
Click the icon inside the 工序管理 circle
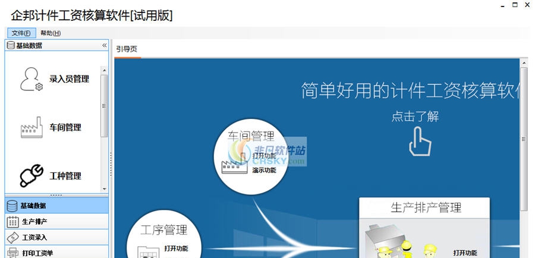[x=148, y=252]
